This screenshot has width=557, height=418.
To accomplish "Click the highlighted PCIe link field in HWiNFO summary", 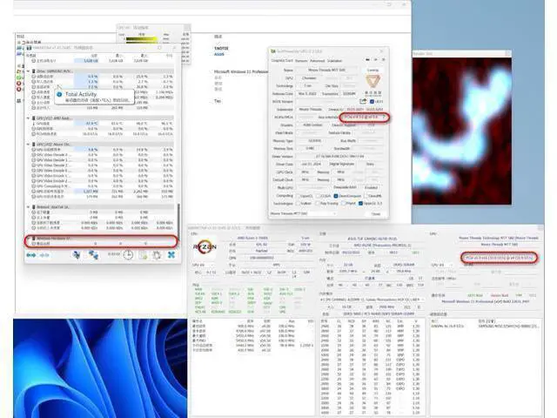I will pos(499,258).
